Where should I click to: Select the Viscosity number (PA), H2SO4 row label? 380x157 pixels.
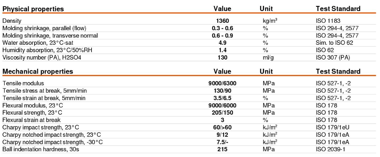point(33,58)
